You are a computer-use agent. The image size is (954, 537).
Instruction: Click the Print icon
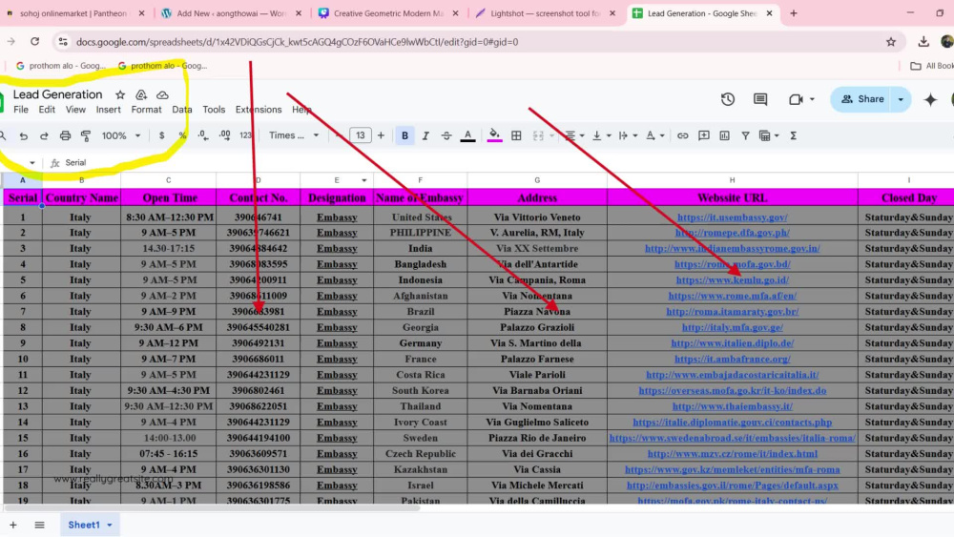coord(65,135)
